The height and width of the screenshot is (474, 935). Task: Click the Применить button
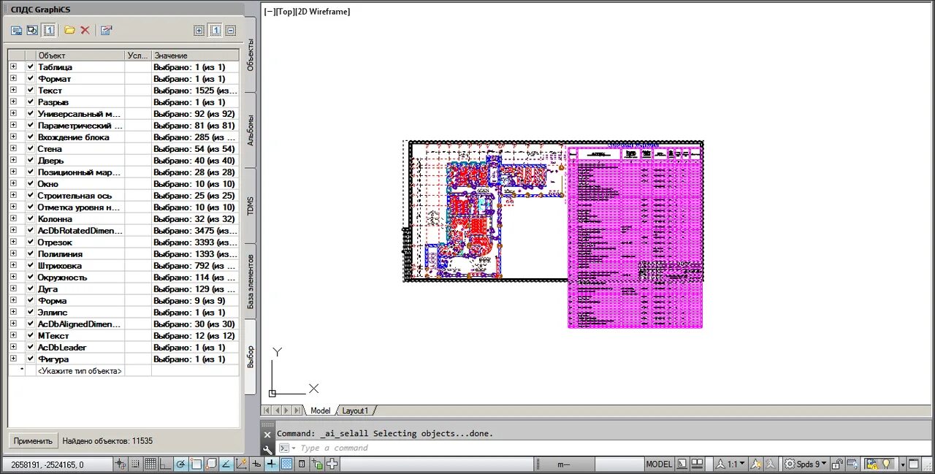[34, 441]
